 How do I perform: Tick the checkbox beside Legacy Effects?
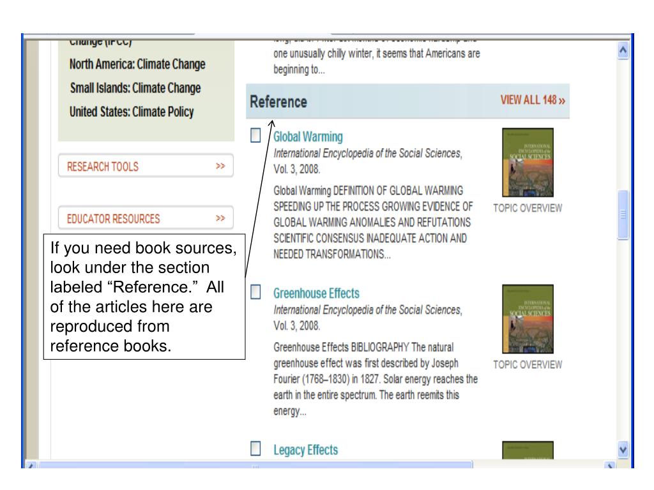255,449
